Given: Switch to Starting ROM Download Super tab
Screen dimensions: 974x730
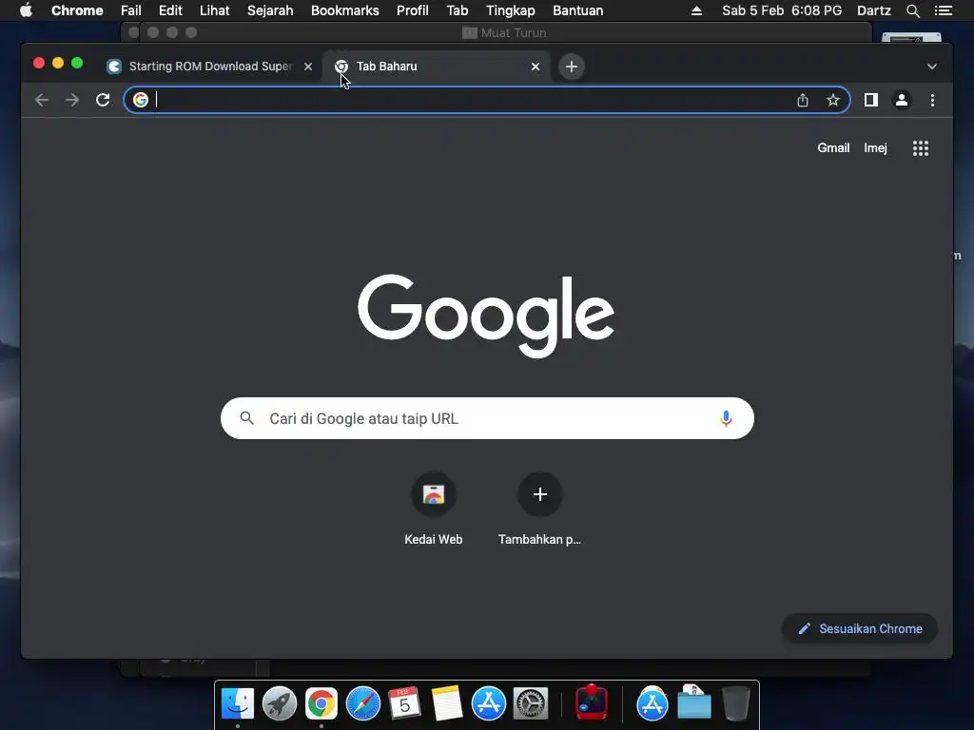Looking at the screenshot, I should coord(211,67).
